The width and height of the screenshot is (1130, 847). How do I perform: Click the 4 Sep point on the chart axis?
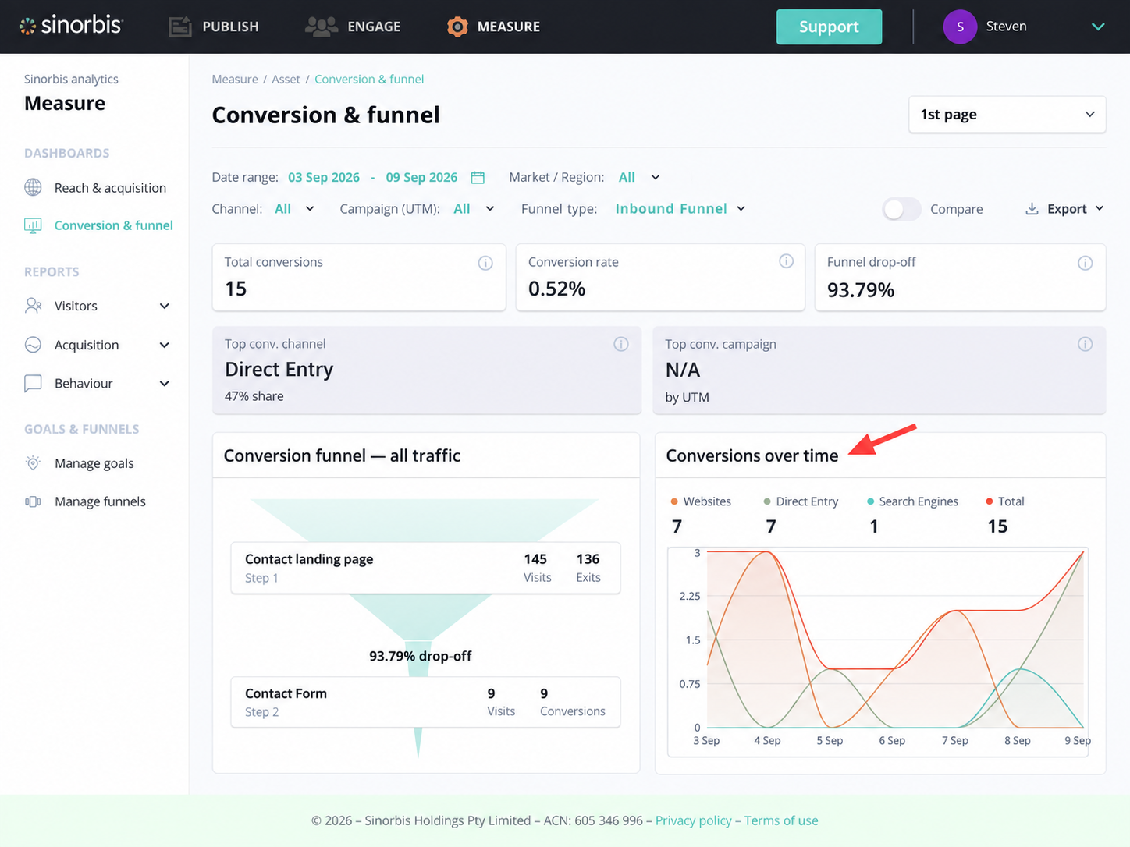[767, 740]
